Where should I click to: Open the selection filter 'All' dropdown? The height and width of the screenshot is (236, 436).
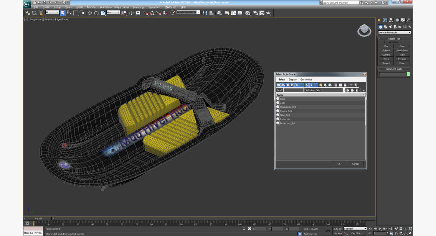pos(52,12)
